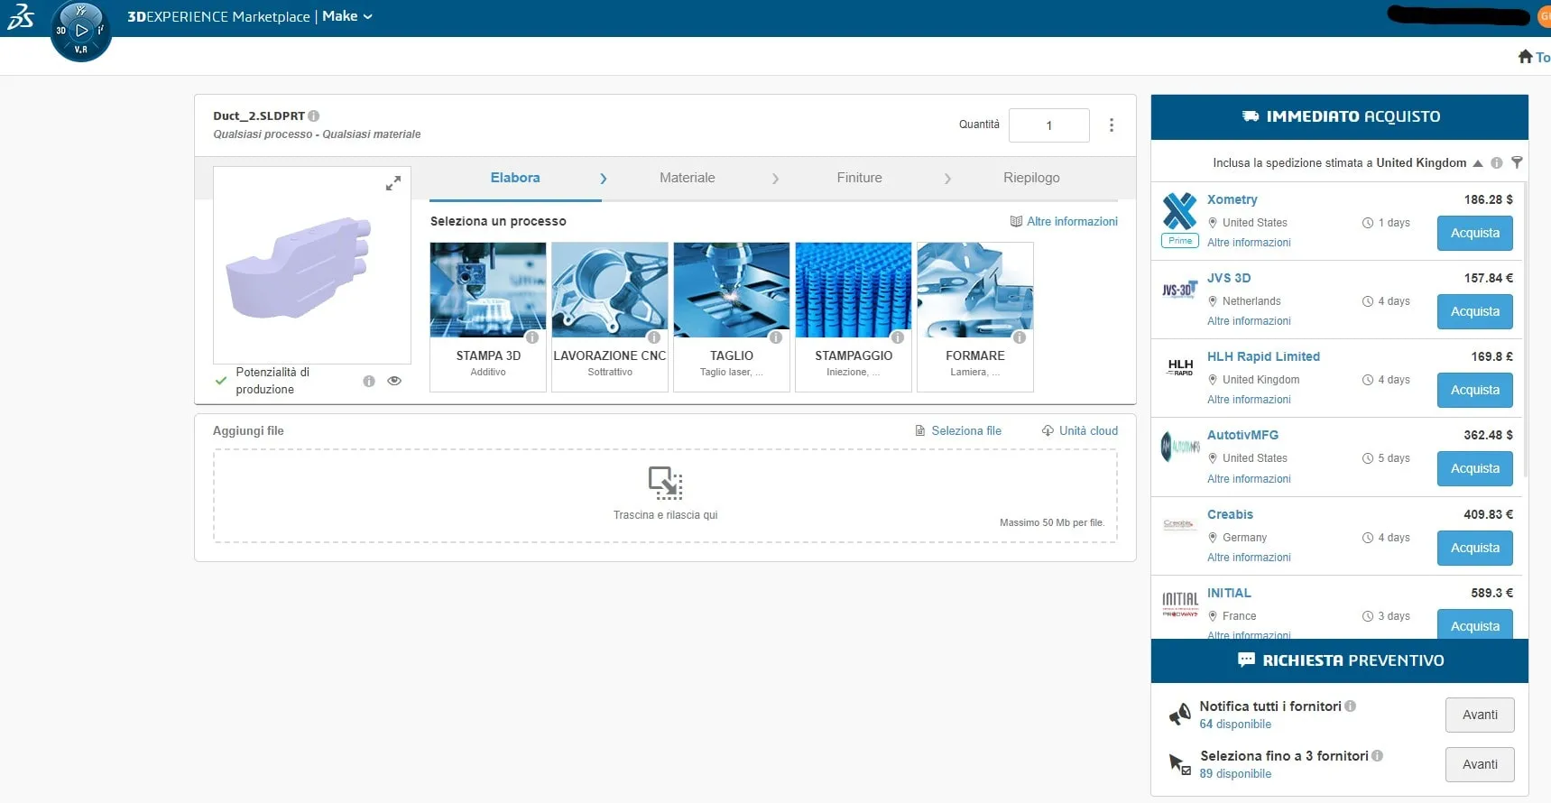Viewport: 1551px width, 803px height.
Task: Open Altre informazioni link for JVS 3D
Action: (x=1249, y=321)
